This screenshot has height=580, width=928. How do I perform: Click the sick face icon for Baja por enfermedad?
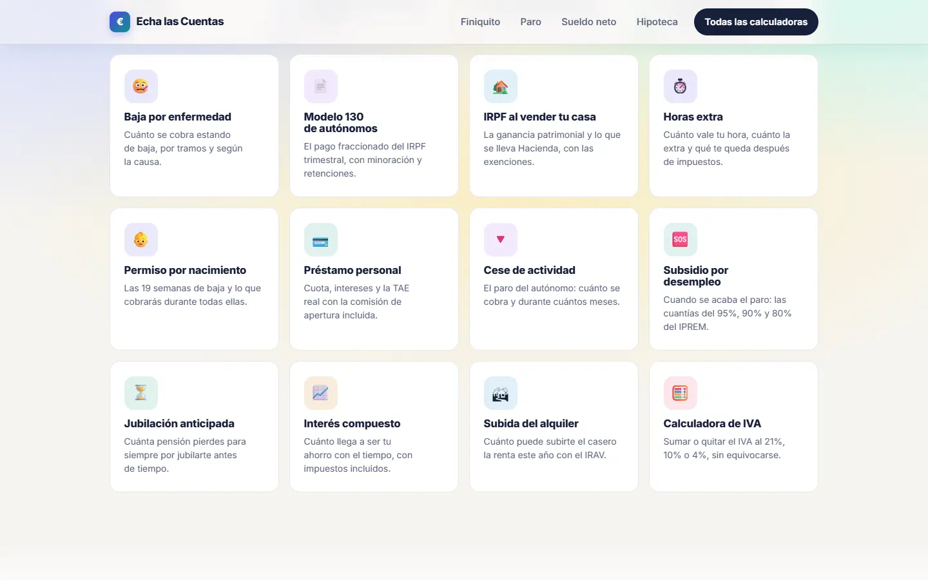point(140,86)
